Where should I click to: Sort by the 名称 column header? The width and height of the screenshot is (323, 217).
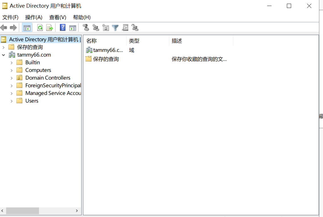coord(105,41)
